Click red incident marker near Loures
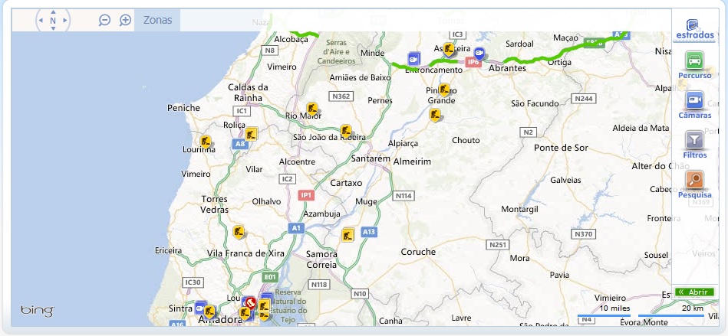The image size is (728, 336). tap(251, 304)
